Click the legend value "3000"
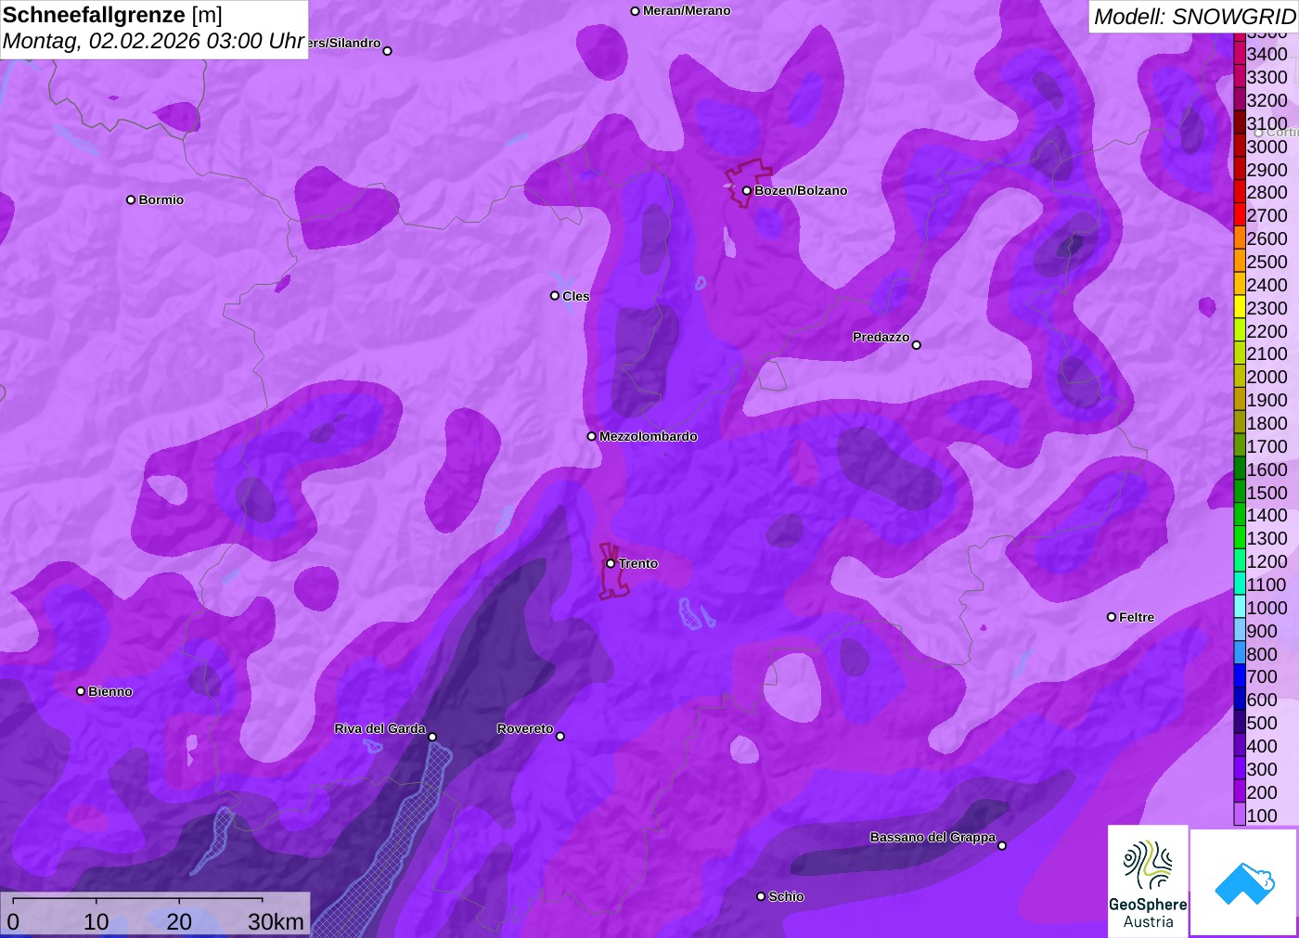Image resolution: width=1299 pixels, height=938 pixels. (x=1267, y=147)
